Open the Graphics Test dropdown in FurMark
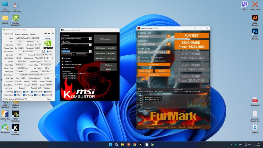Viewport: 263px width, 148px height. coord(154,36)
